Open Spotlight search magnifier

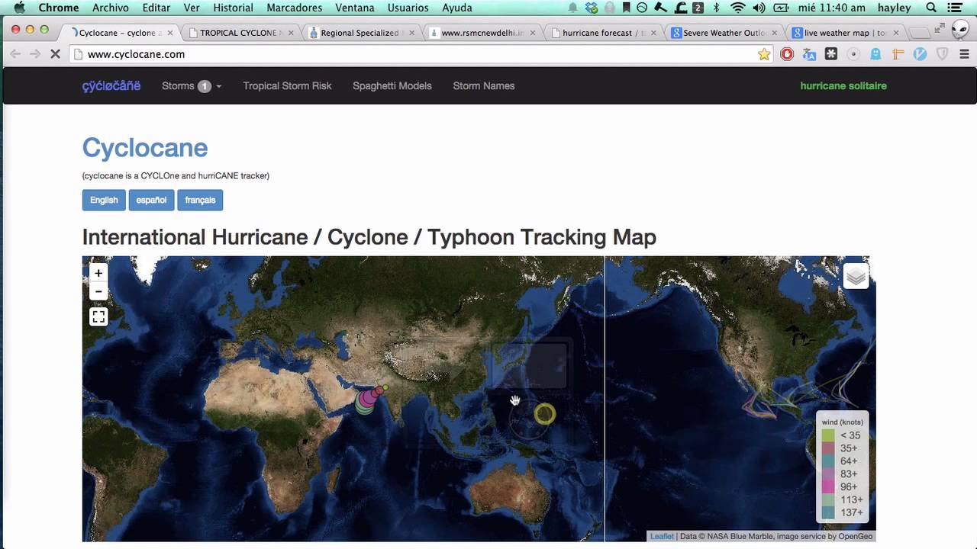[931, 8]
